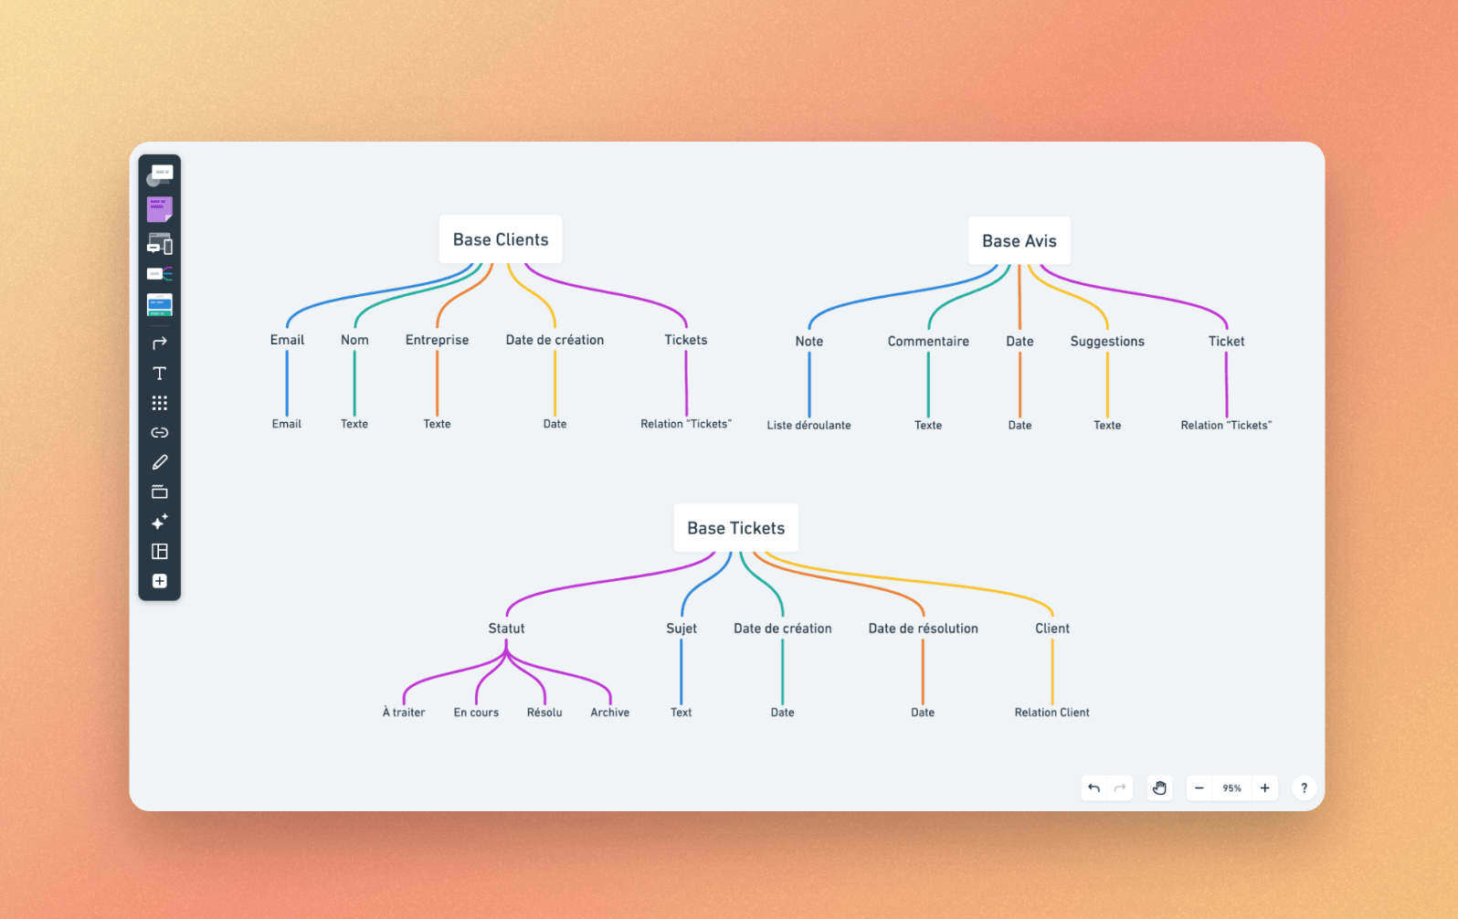Choose the wireframe devices tool
Screen dimensions: 1458x919
pyautogui.click(x=159, y=244)
